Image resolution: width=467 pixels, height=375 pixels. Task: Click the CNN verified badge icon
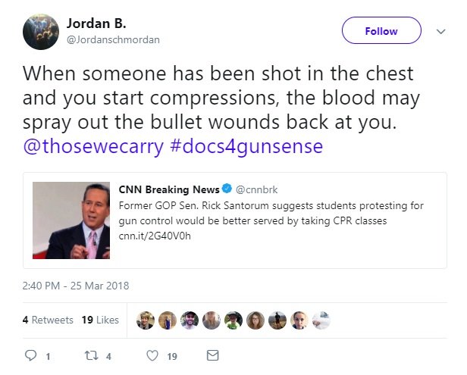click(225, 189)
